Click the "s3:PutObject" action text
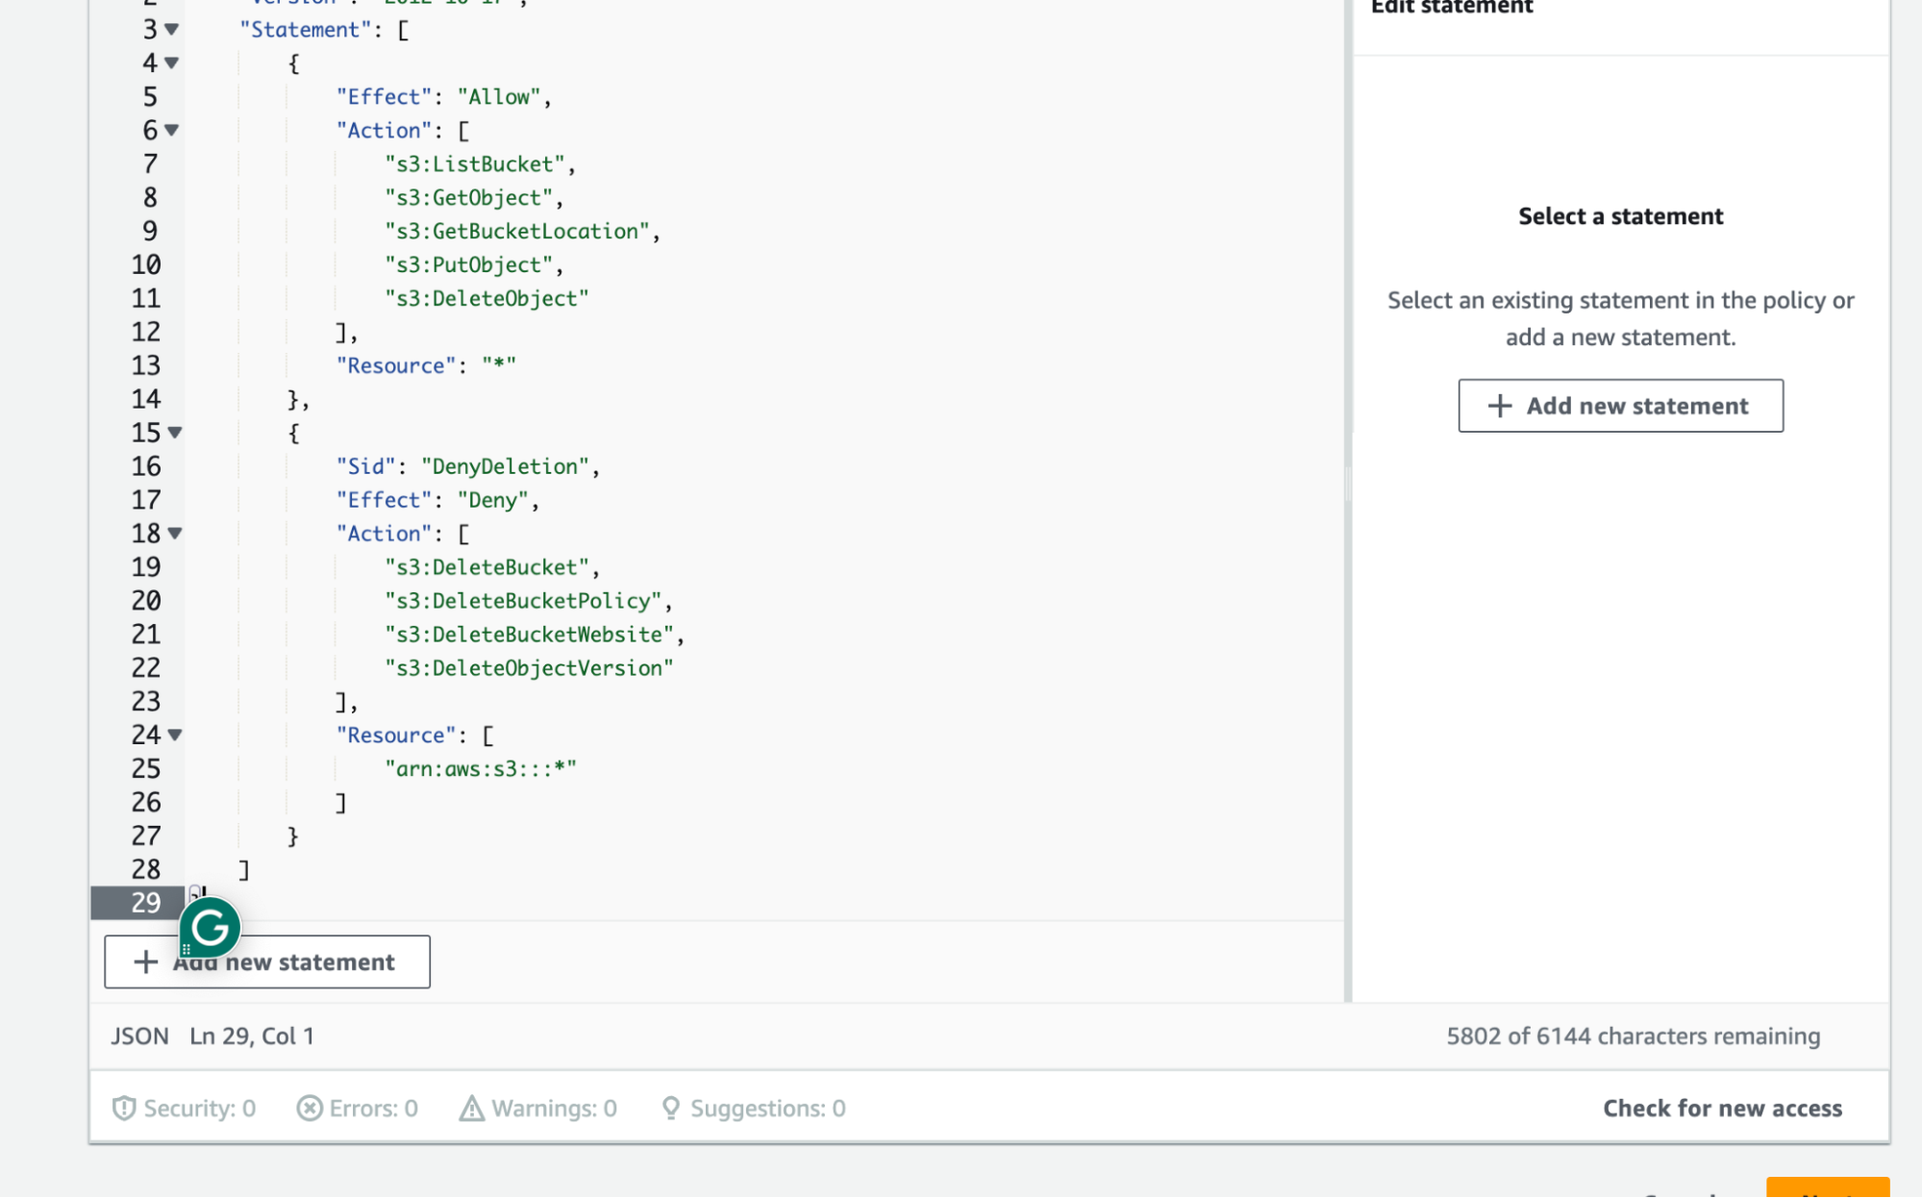Screen dimensions: 1922x1198 click(469, 265)
